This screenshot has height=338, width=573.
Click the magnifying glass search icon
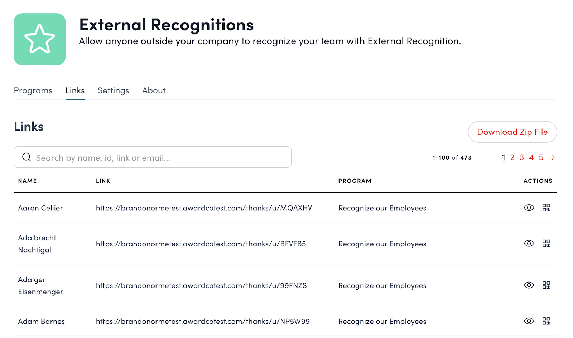point(27,157)
